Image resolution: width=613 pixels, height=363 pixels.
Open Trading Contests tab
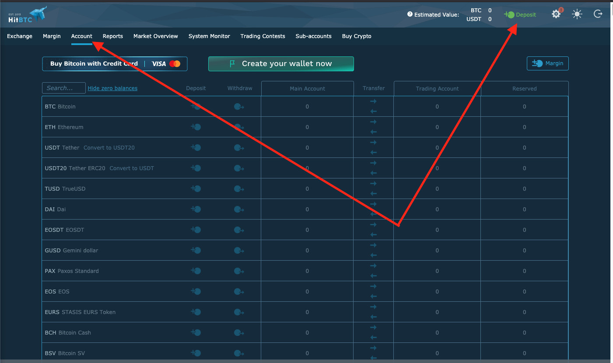pos(263,36)
